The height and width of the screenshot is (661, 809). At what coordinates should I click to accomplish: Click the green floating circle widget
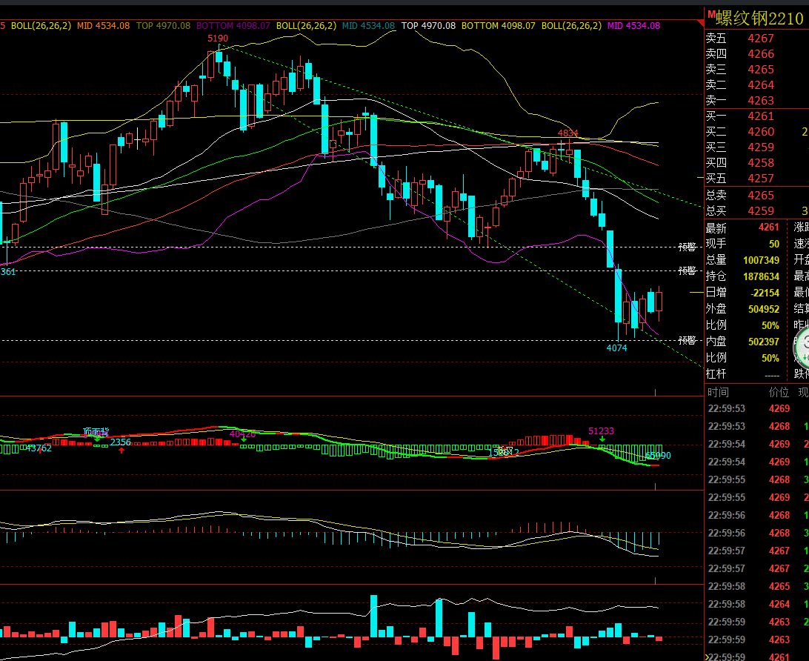coord(802,346)
